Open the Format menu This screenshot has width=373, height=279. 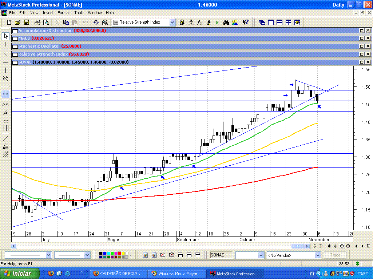(x=64, y=13)
